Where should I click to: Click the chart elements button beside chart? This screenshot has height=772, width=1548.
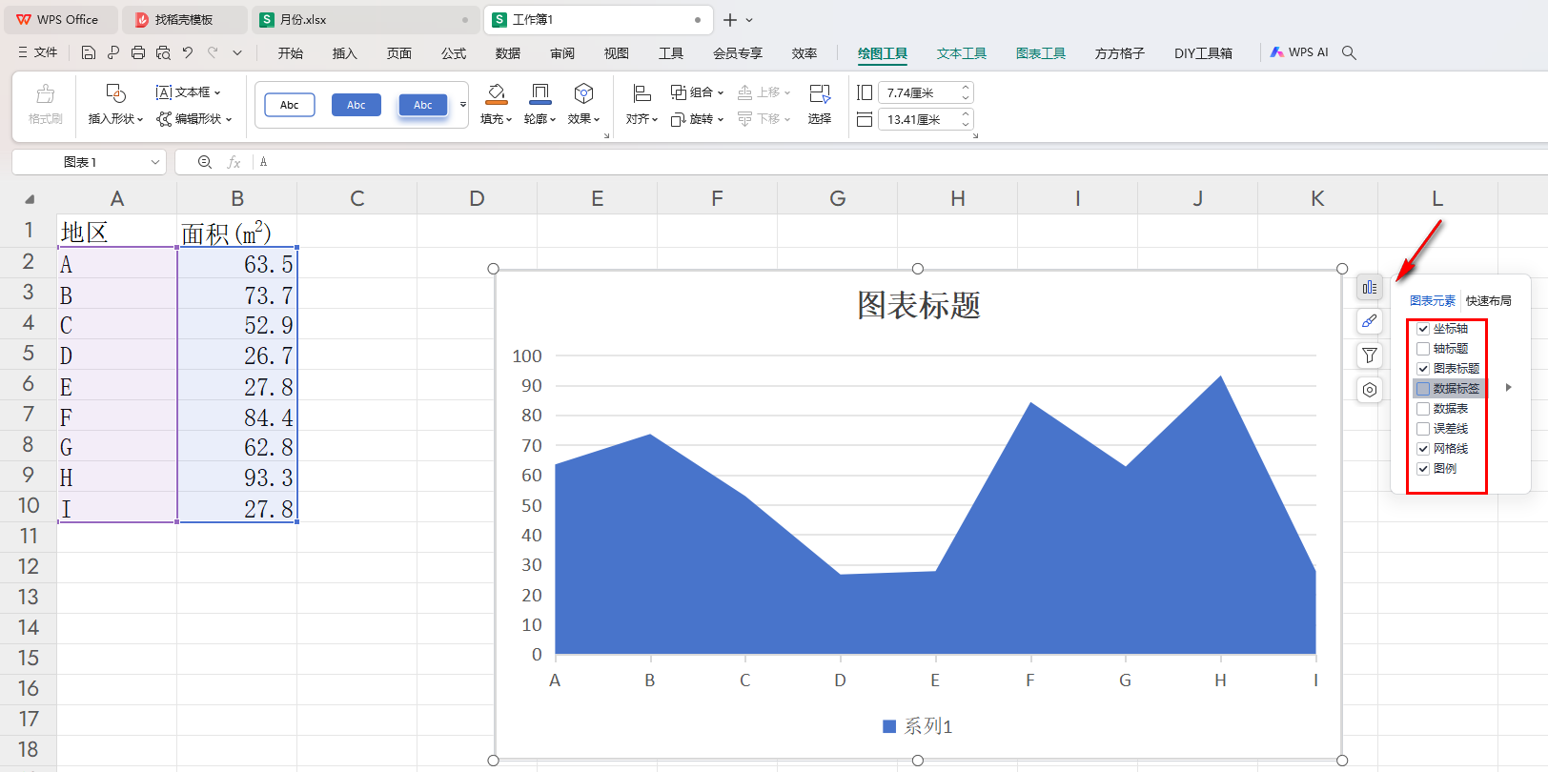click(x=1370, y=287)
